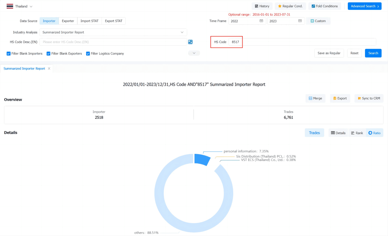The height and width of the screenshot is (236, 388).
Task: Open the Thailand country dropdown
Action: click(x=20, y=6)
